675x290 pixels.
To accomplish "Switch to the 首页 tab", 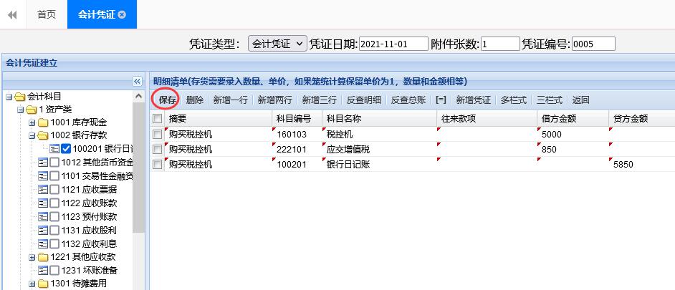I will (x=47, y=14).
